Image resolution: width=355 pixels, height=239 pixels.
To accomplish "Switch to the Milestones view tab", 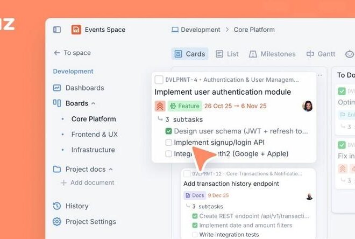I will (272, 54).
